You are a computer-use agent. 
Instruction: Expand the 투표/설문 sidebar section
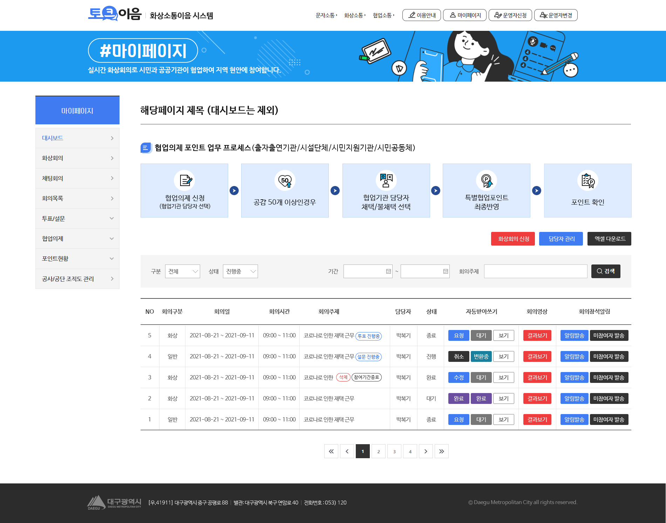(x=77, y=218)
